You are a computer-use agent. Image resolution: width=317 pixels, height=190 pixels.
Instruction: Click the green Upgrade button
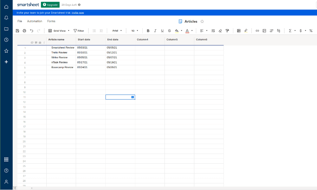click(x=50, y=5)
